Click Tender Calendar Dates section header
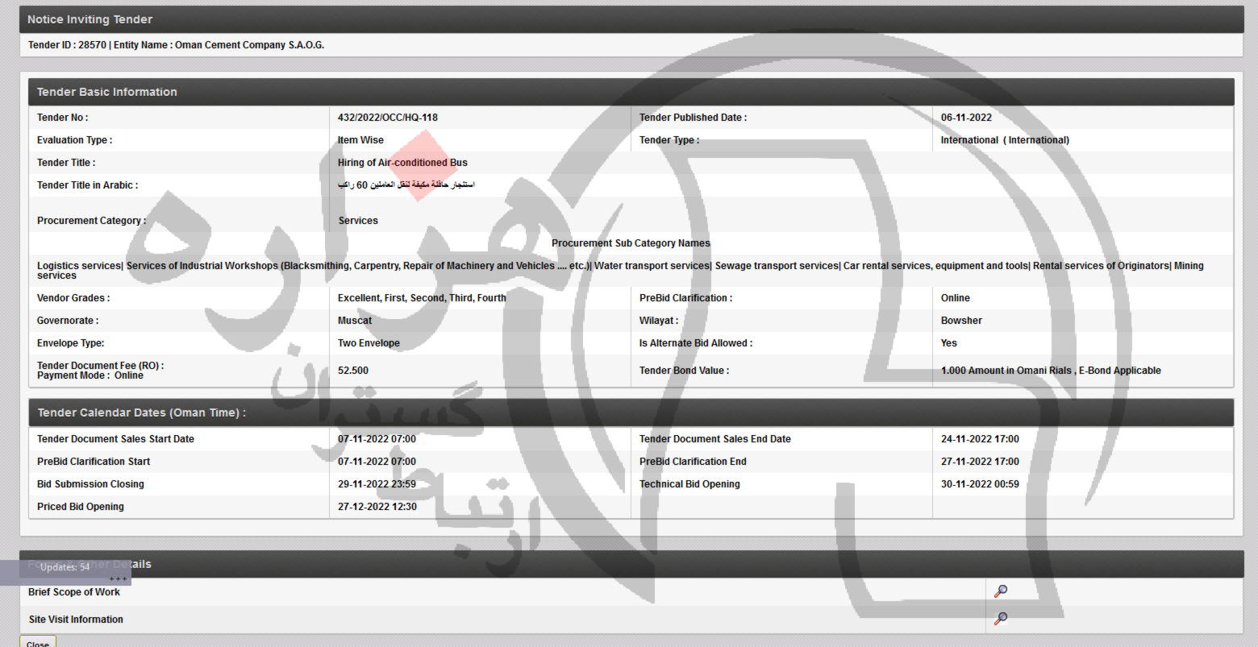Image resolution: width=1258 pixels, height=647 pixels. (x=631, y=413)
